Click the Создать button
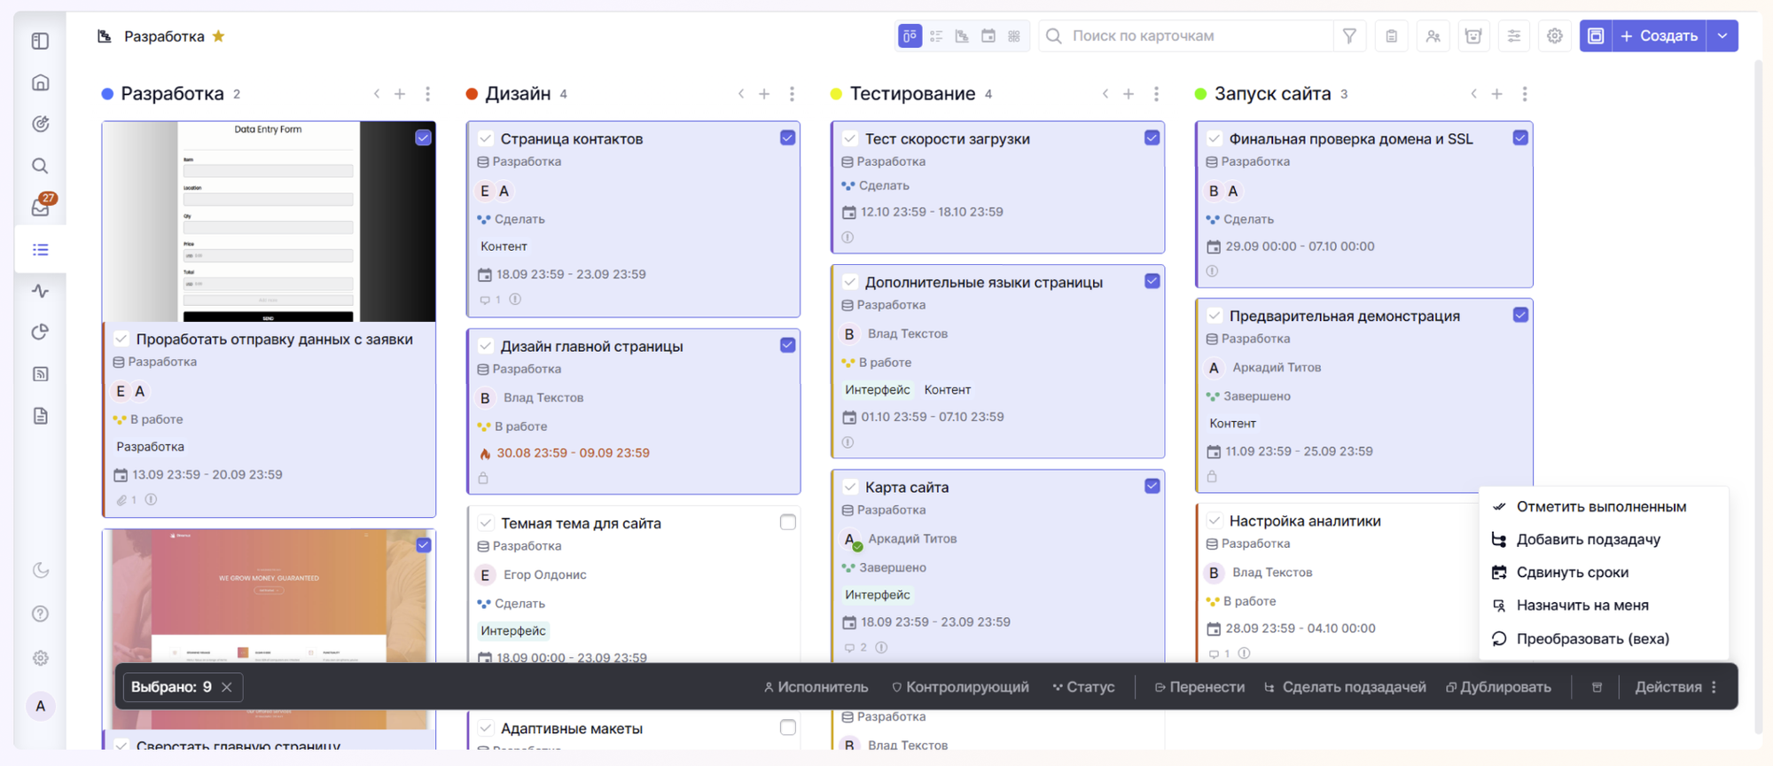Screen dimensions: 1773x766 pos(1659,36)
